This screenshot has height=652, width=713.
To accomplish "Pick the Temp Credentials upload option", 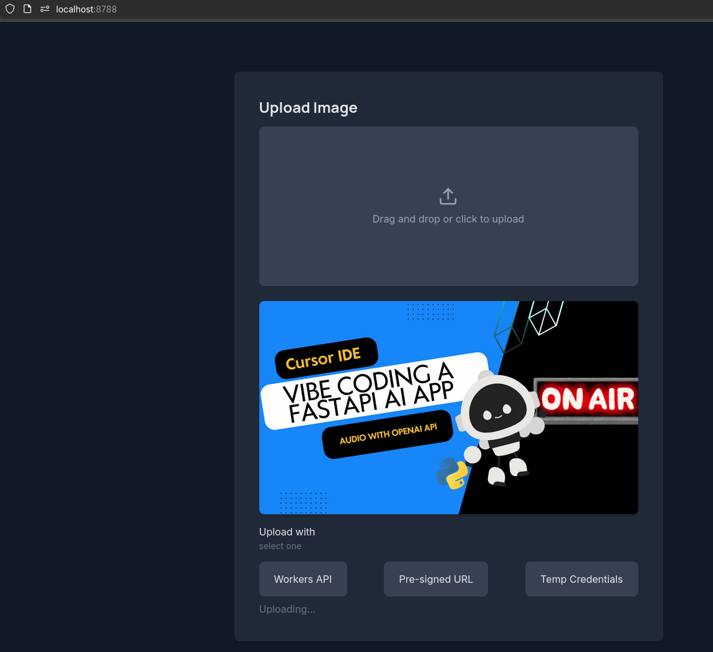I will point(581,579).
